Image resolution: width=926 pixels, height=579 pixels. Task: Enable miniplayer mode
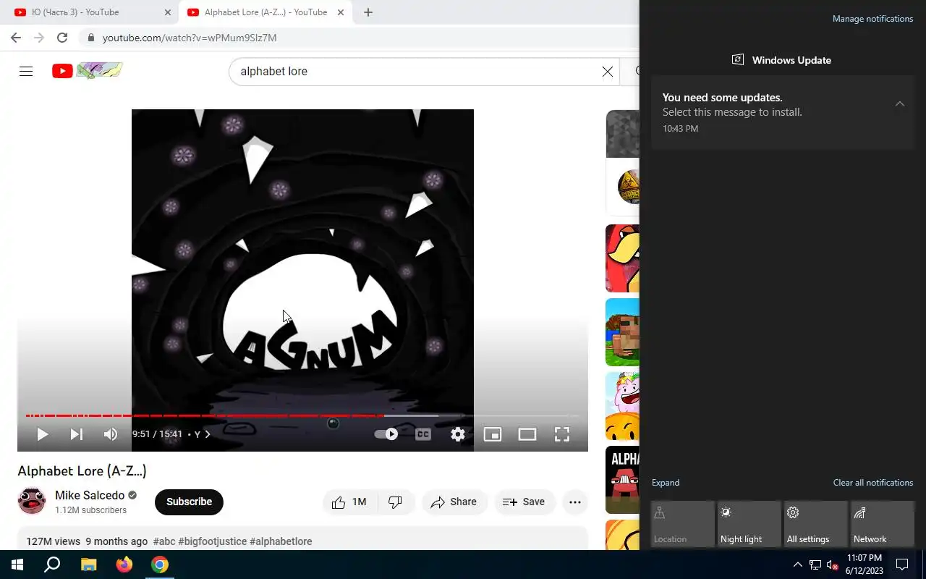(493, 434)
